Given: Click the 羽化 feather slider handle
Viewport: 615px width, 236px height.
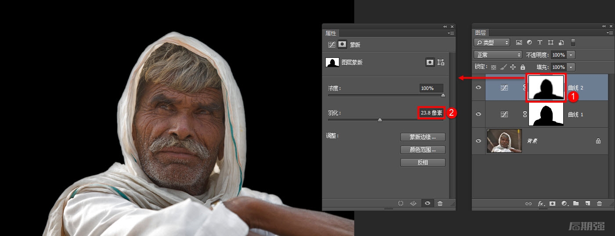Looking at the screenshot, I should click(380, 119).
